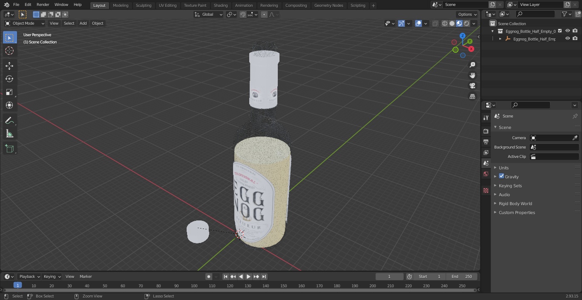The image size is (582, 300).
Task: Toggle the camera view icon
Action: (472, 86)
